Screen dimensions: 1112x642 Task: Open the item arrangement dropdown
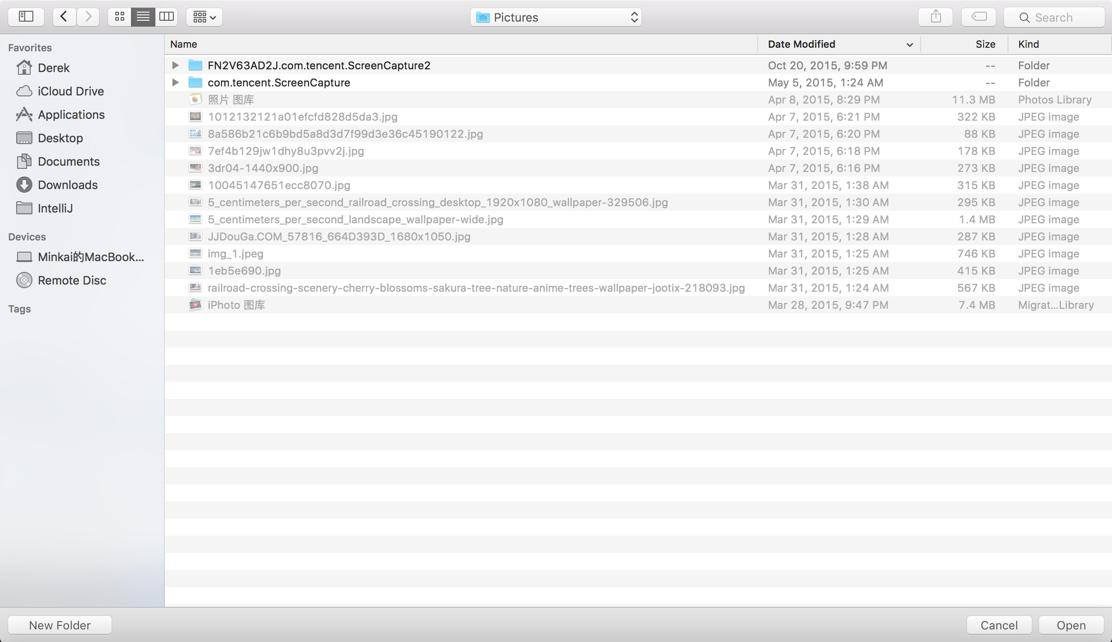coord(204,17)
